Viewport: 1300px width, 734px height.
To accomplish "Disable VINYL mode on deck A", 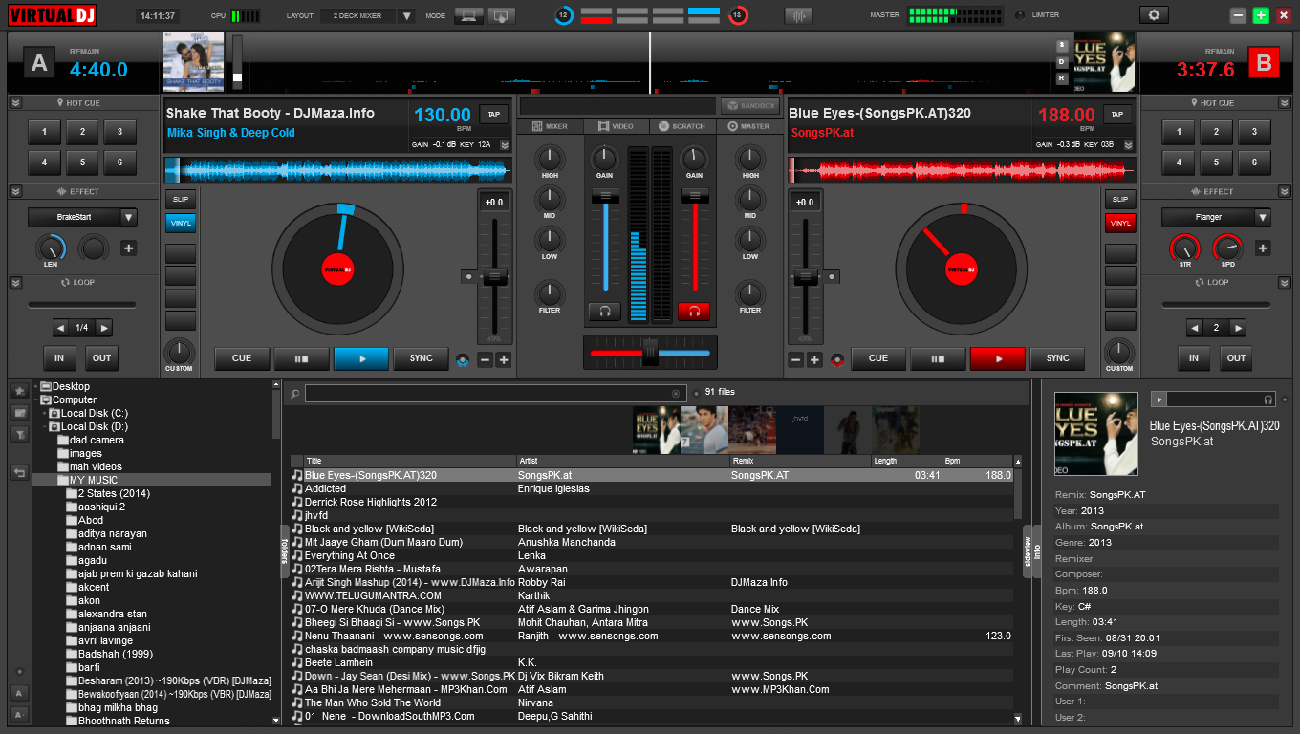I will [x=181, y=222].
